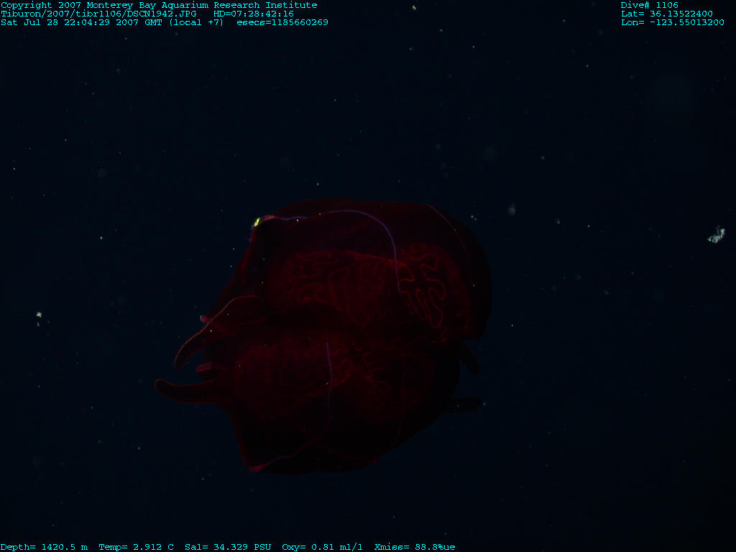Click the timecode 'HD=07:28:42:16'
The width and height of the screenshot is (736, 552).
click(x=254, y=14)
